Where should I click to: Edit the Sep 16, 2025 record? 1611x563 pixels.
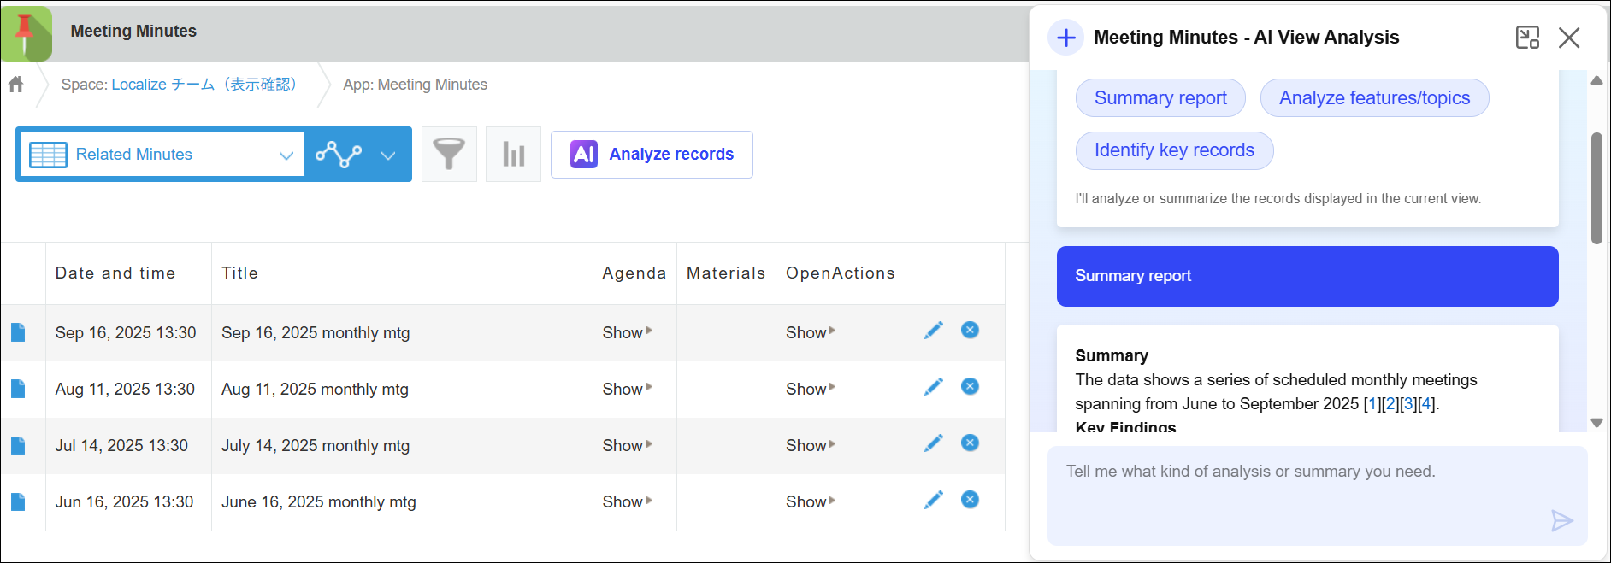934,331
